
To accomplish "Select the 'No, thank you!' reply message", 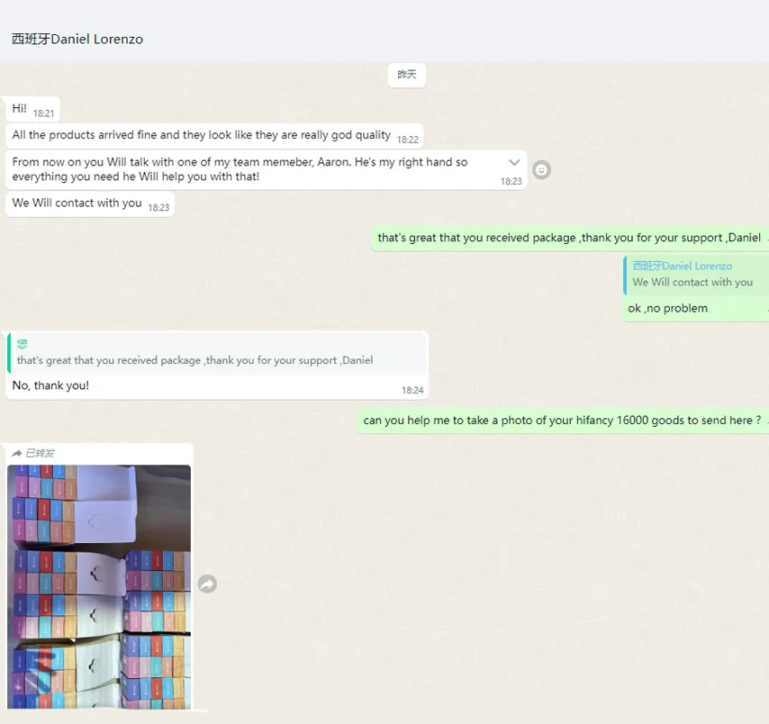I will [x=50, y=385].
